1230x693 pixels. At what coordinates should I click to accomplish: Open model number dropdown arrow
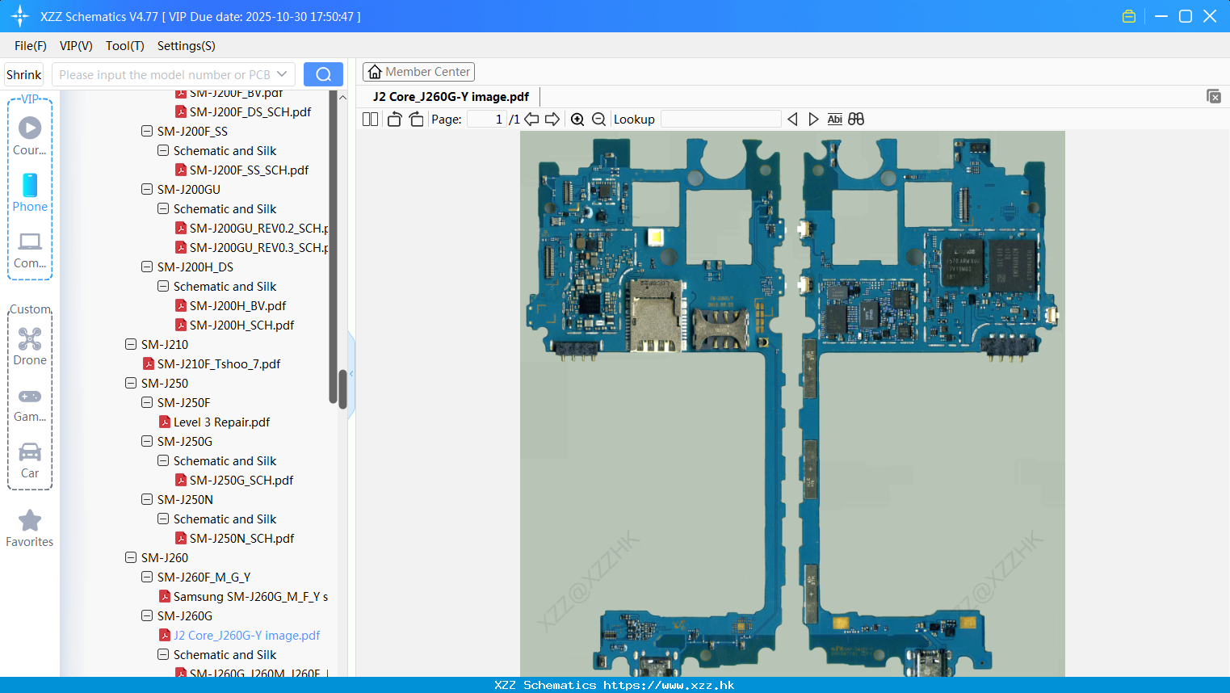(282, 74)
